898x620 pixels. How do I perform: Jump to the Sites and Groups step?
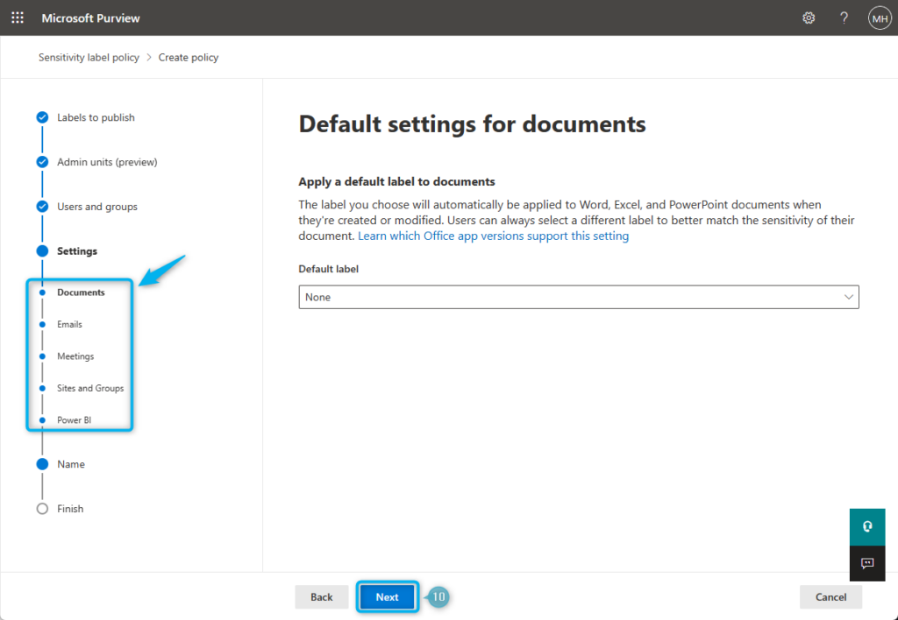point(89,388)
